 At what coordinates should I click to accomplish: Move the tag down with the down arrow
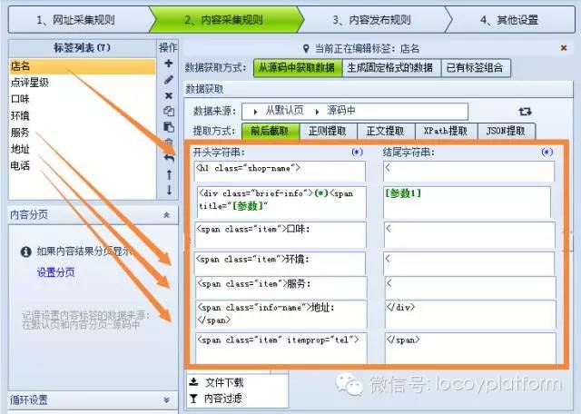pos(169,190)
